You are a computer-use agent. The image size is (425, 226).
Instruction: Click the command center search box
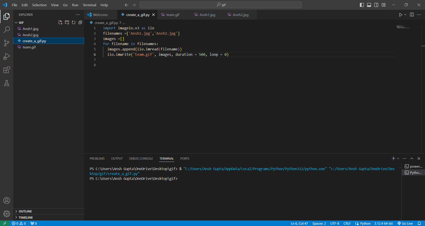221,5
